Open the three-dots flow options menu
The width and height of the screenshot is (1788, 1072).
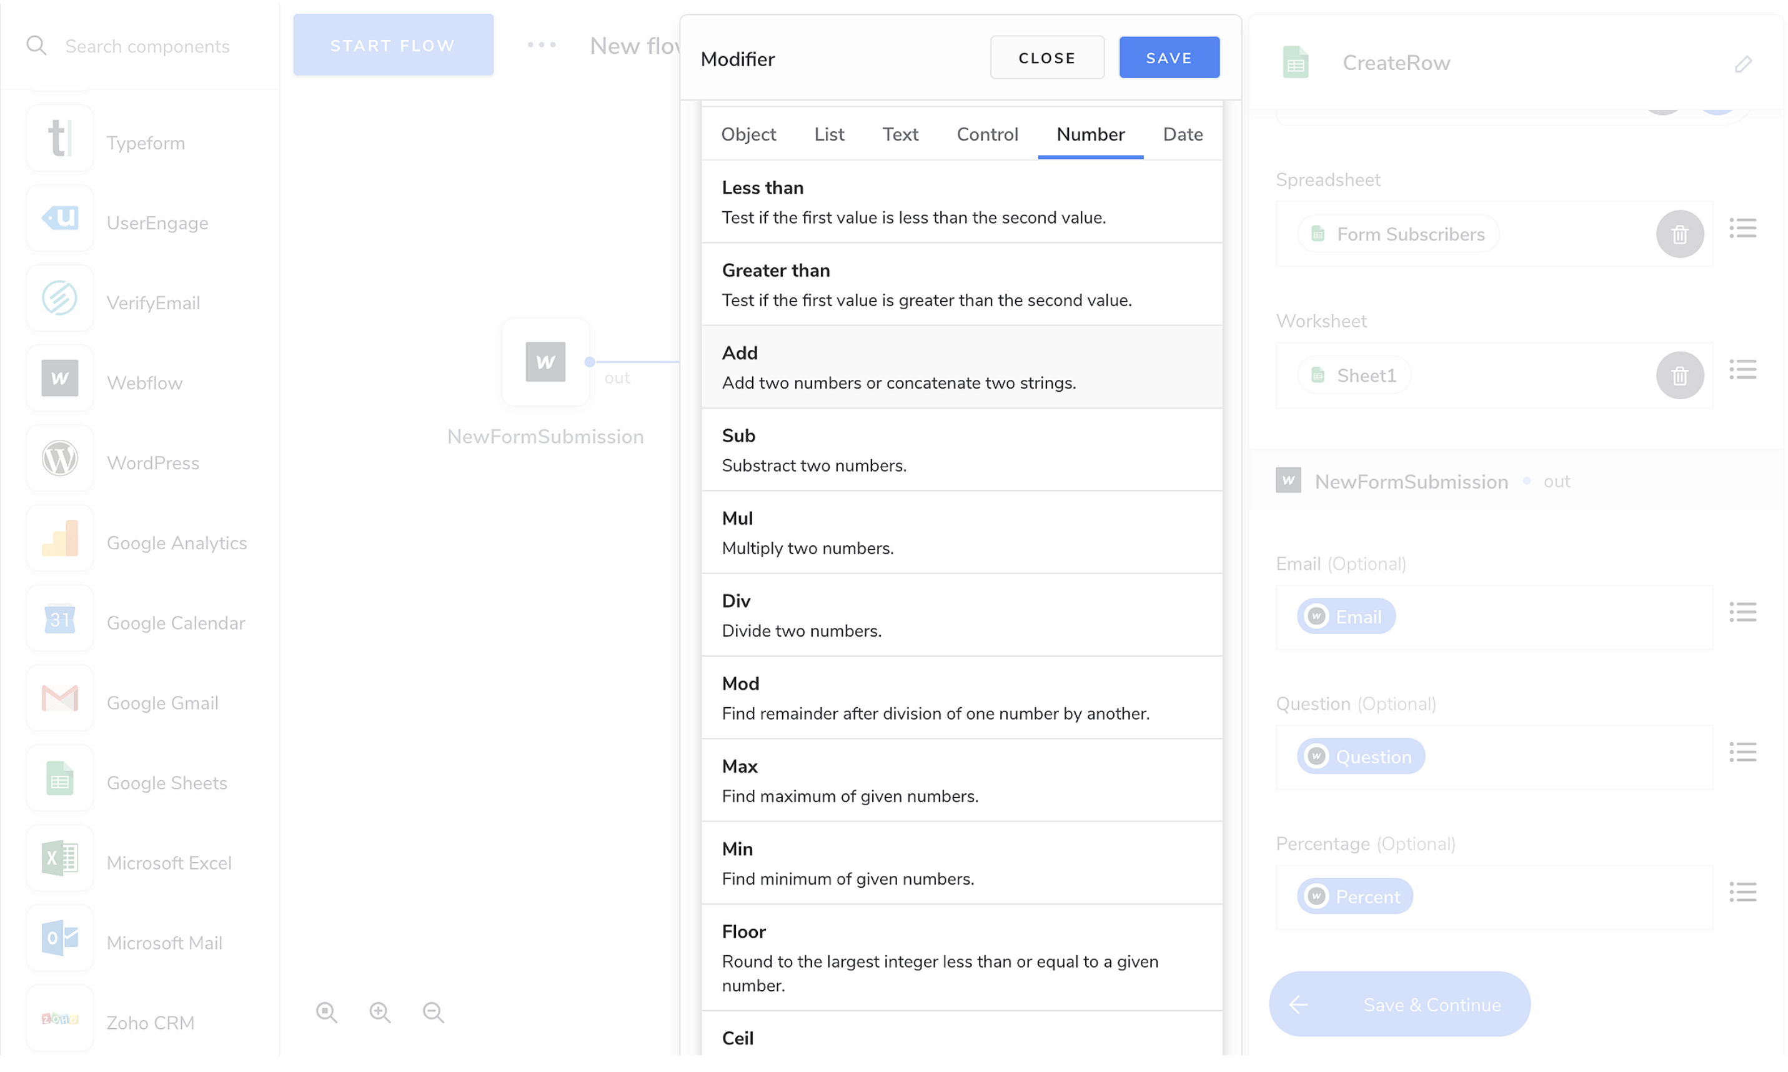pyautogui.click(x=541, y=45)
